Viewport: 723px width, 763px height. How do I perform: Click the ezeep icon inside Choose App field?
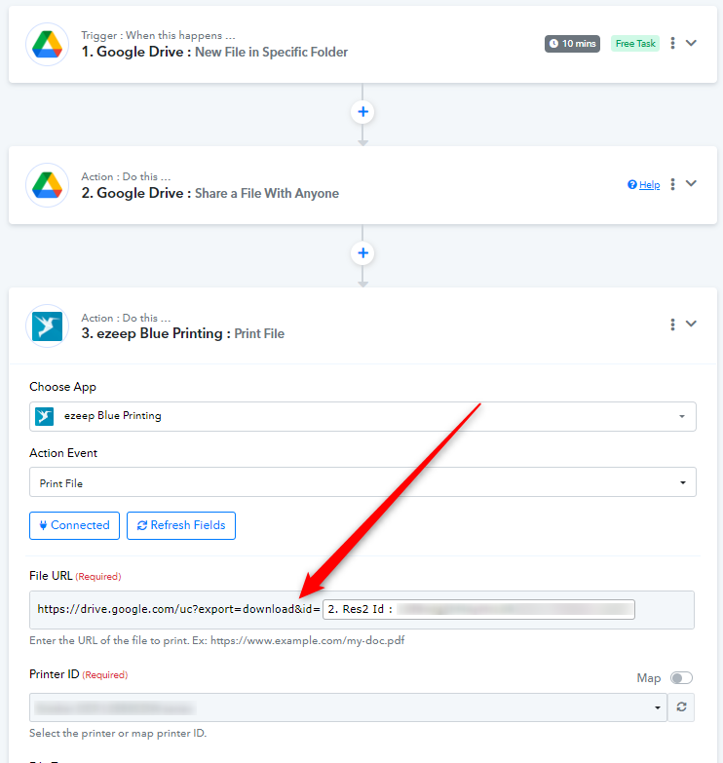tap(44, 416)
